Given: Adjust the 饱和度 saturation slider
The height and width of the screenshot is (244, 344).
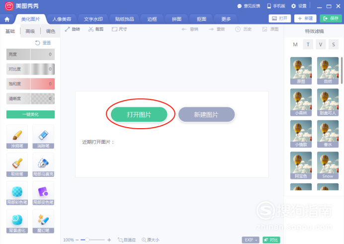Looking at the screenshot, I should [30, 84].
